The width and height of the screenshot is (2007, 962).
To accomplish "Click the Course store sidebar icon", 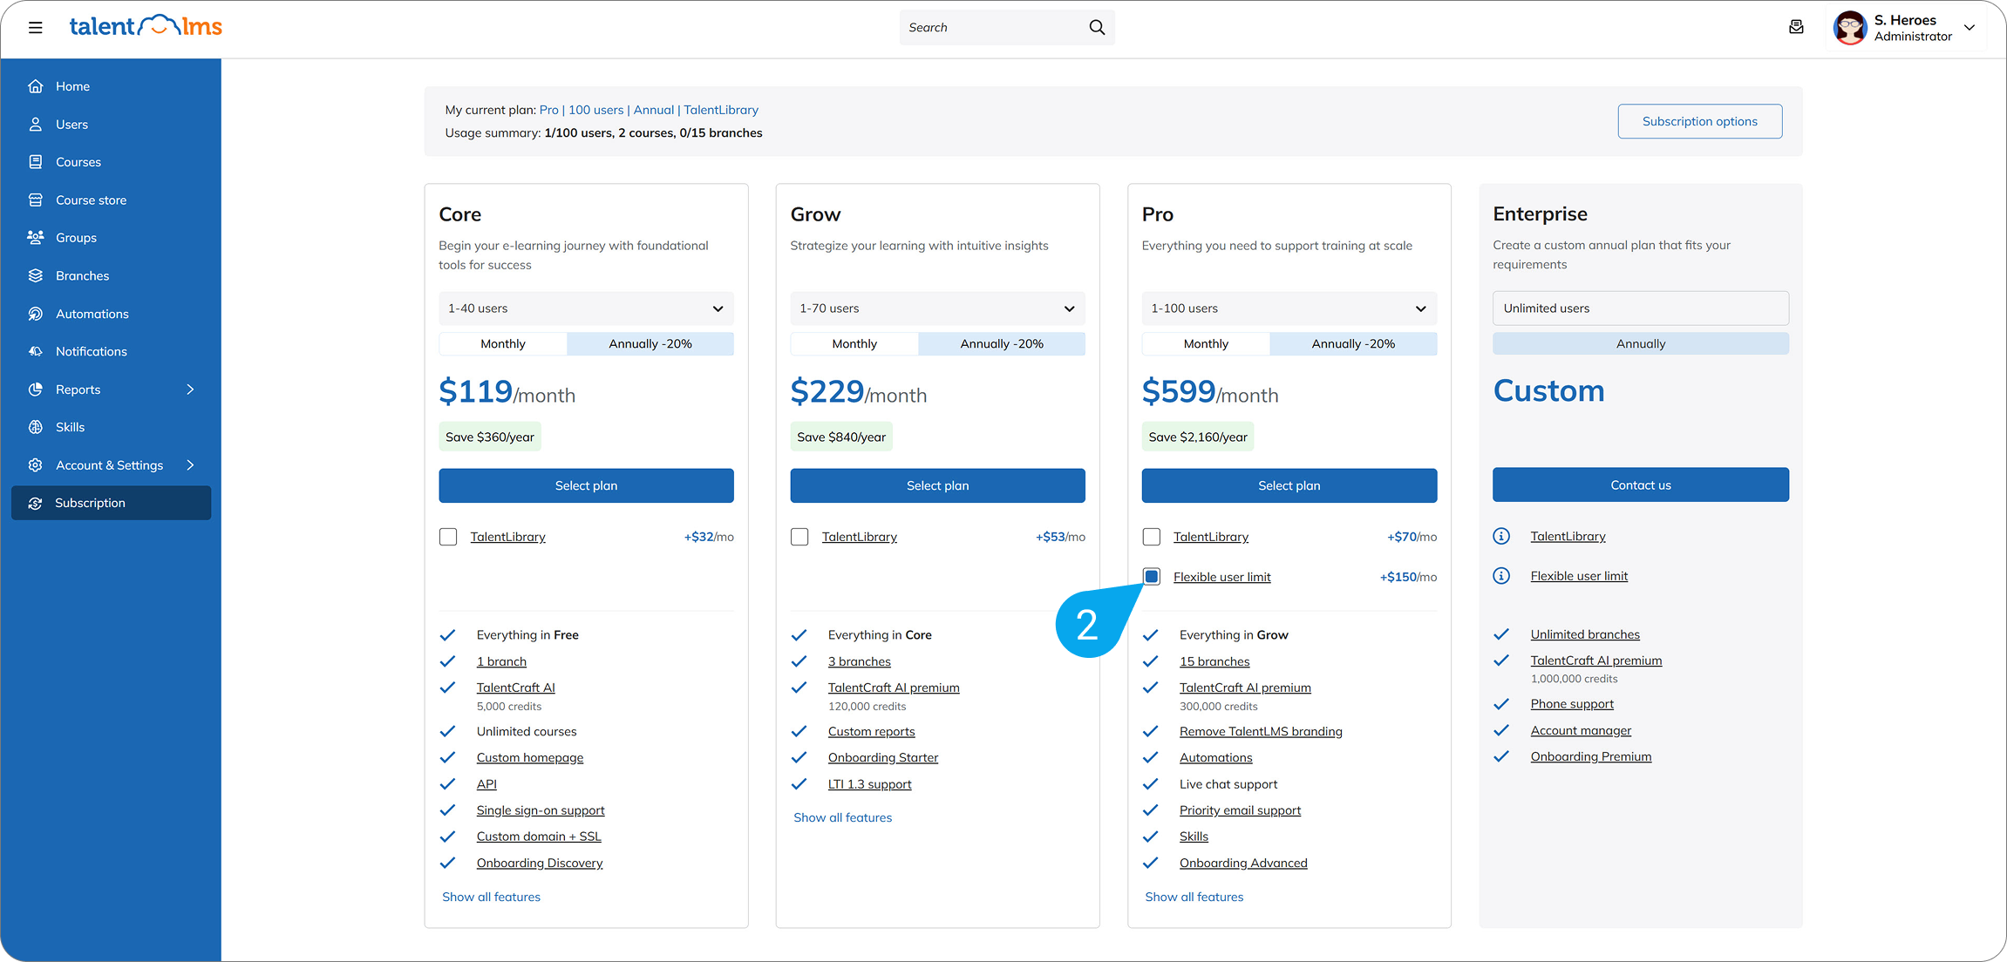I will tap(36, 200).
